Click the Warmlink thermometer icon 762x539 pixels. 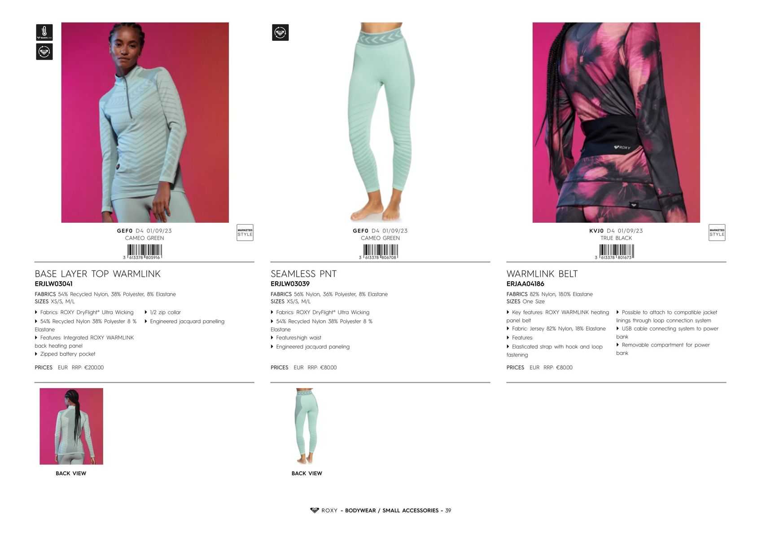click(44, 32)
